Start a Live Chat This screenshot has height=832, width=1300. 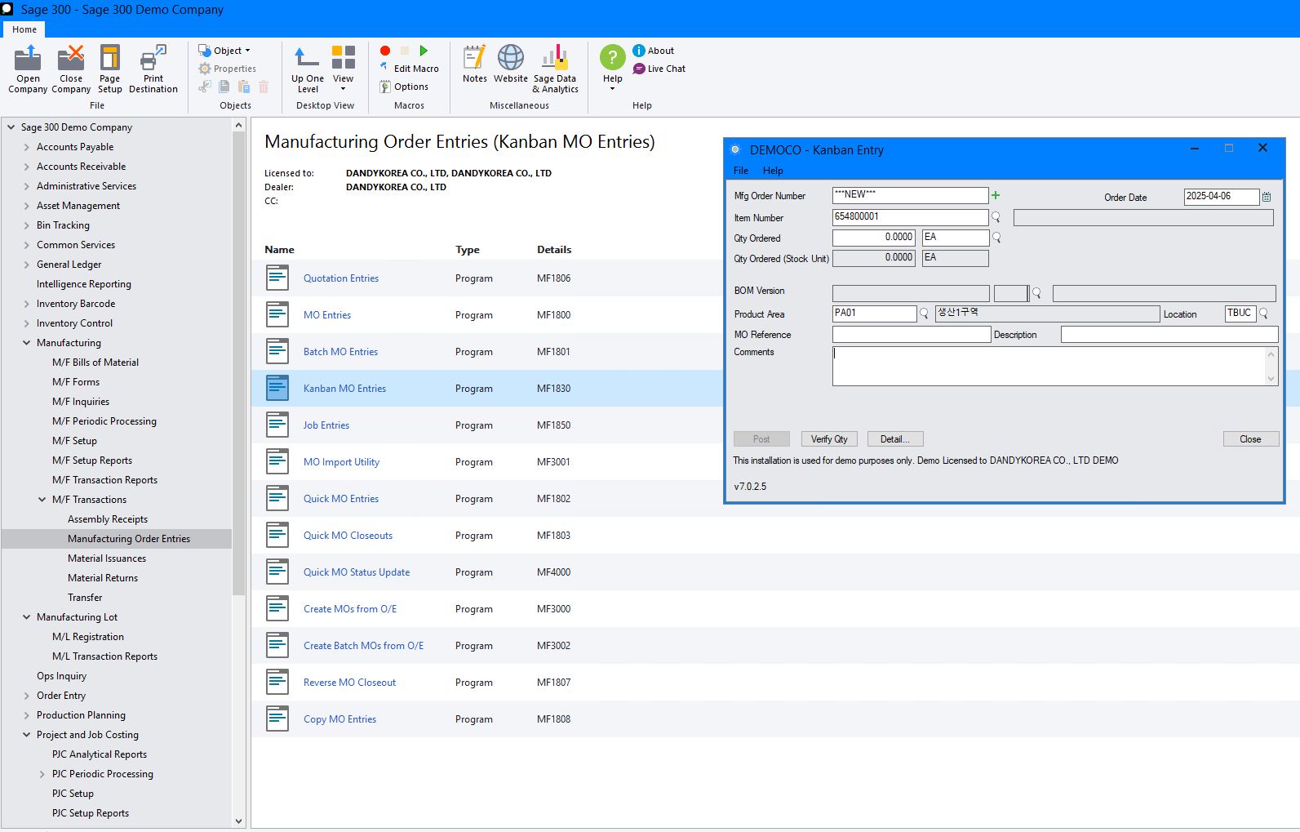pyautogui.click(x=659, y=69)
